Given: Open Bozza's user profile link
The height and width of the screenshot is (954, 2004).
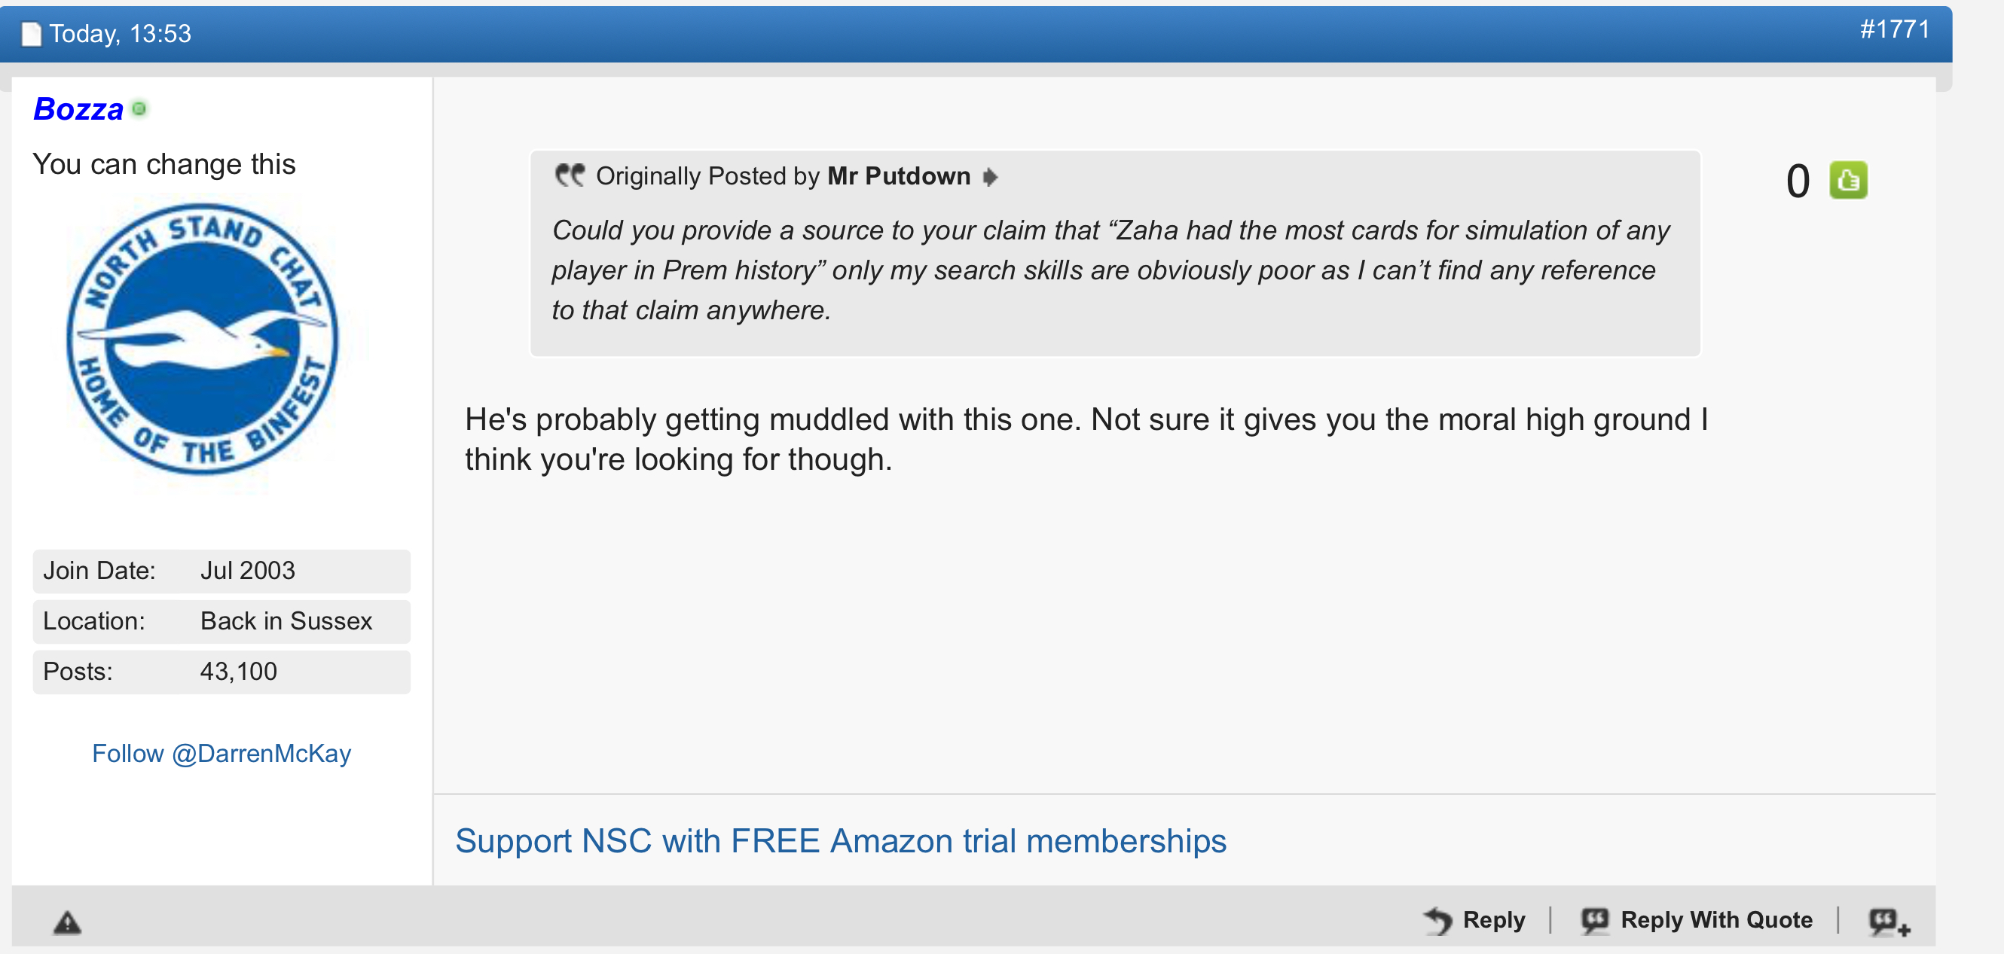Looking at the screenshot, I should (x=78, y=109).
